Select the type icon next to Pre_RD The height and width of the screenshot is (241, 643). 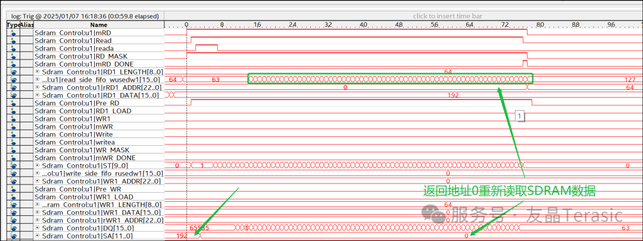[13, 103]
